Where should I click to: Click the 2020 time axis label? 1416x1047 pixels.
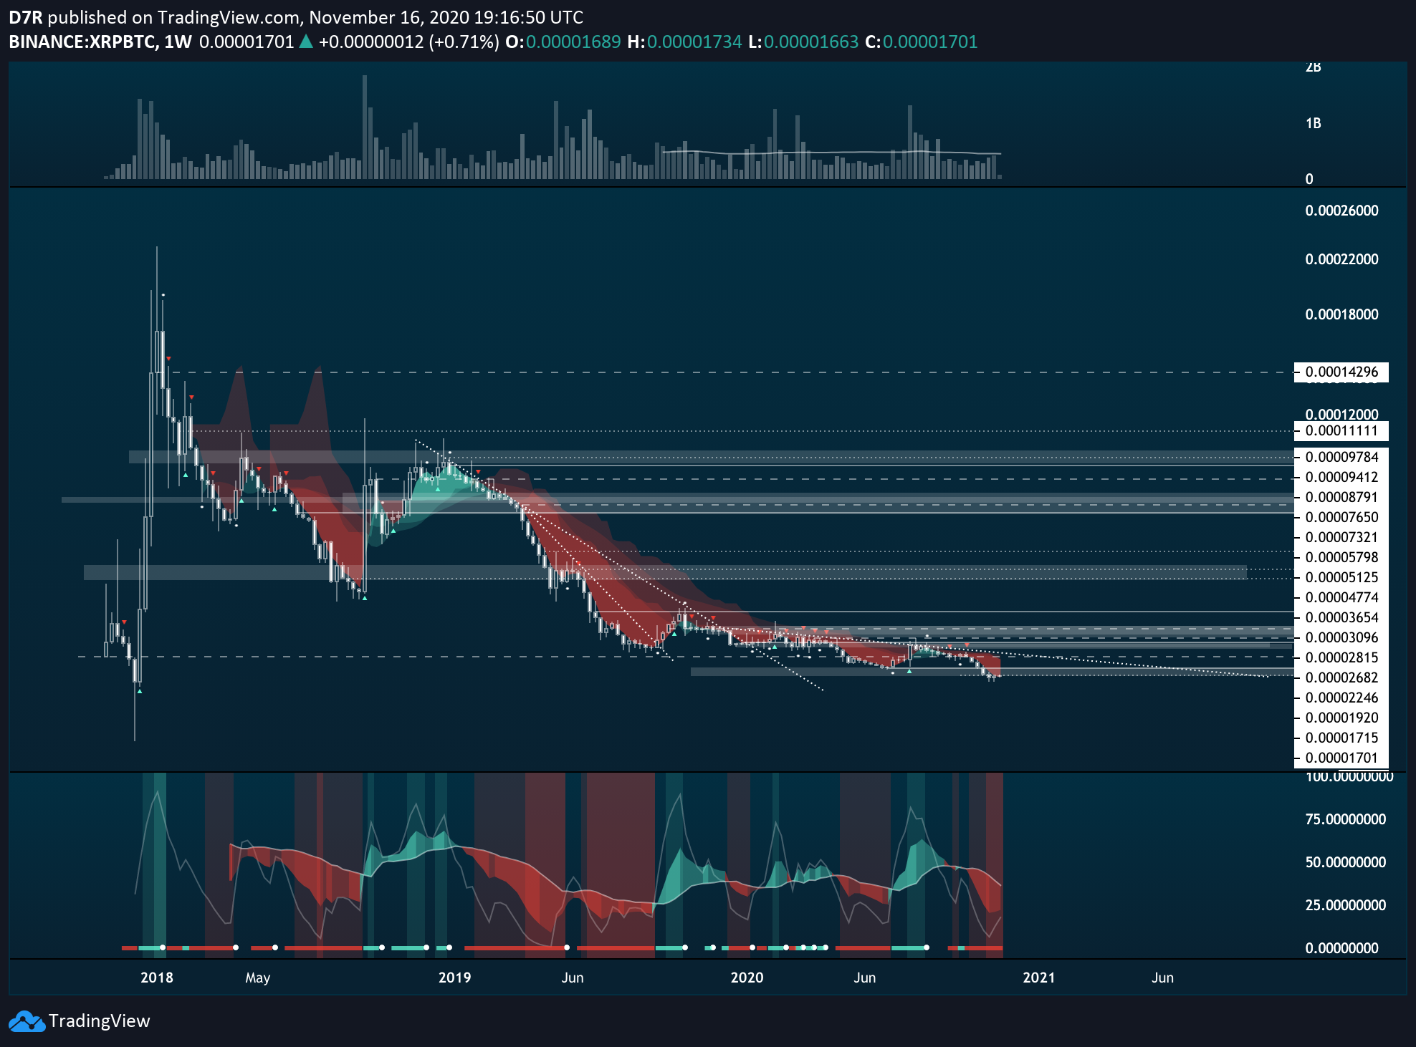click(747, 978)
